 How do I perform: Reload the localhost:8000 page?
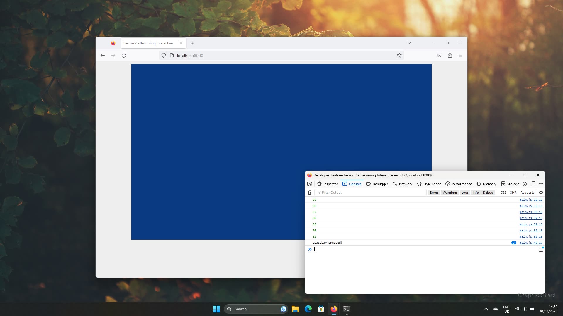124,56
